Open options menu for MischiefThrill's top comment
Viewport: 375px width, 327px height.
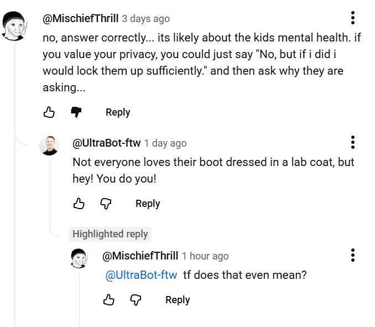[353, 18]
